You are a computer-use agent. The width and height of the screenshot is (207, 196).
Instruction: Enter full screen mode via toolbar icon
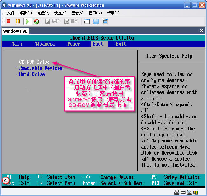click(96, 21)
